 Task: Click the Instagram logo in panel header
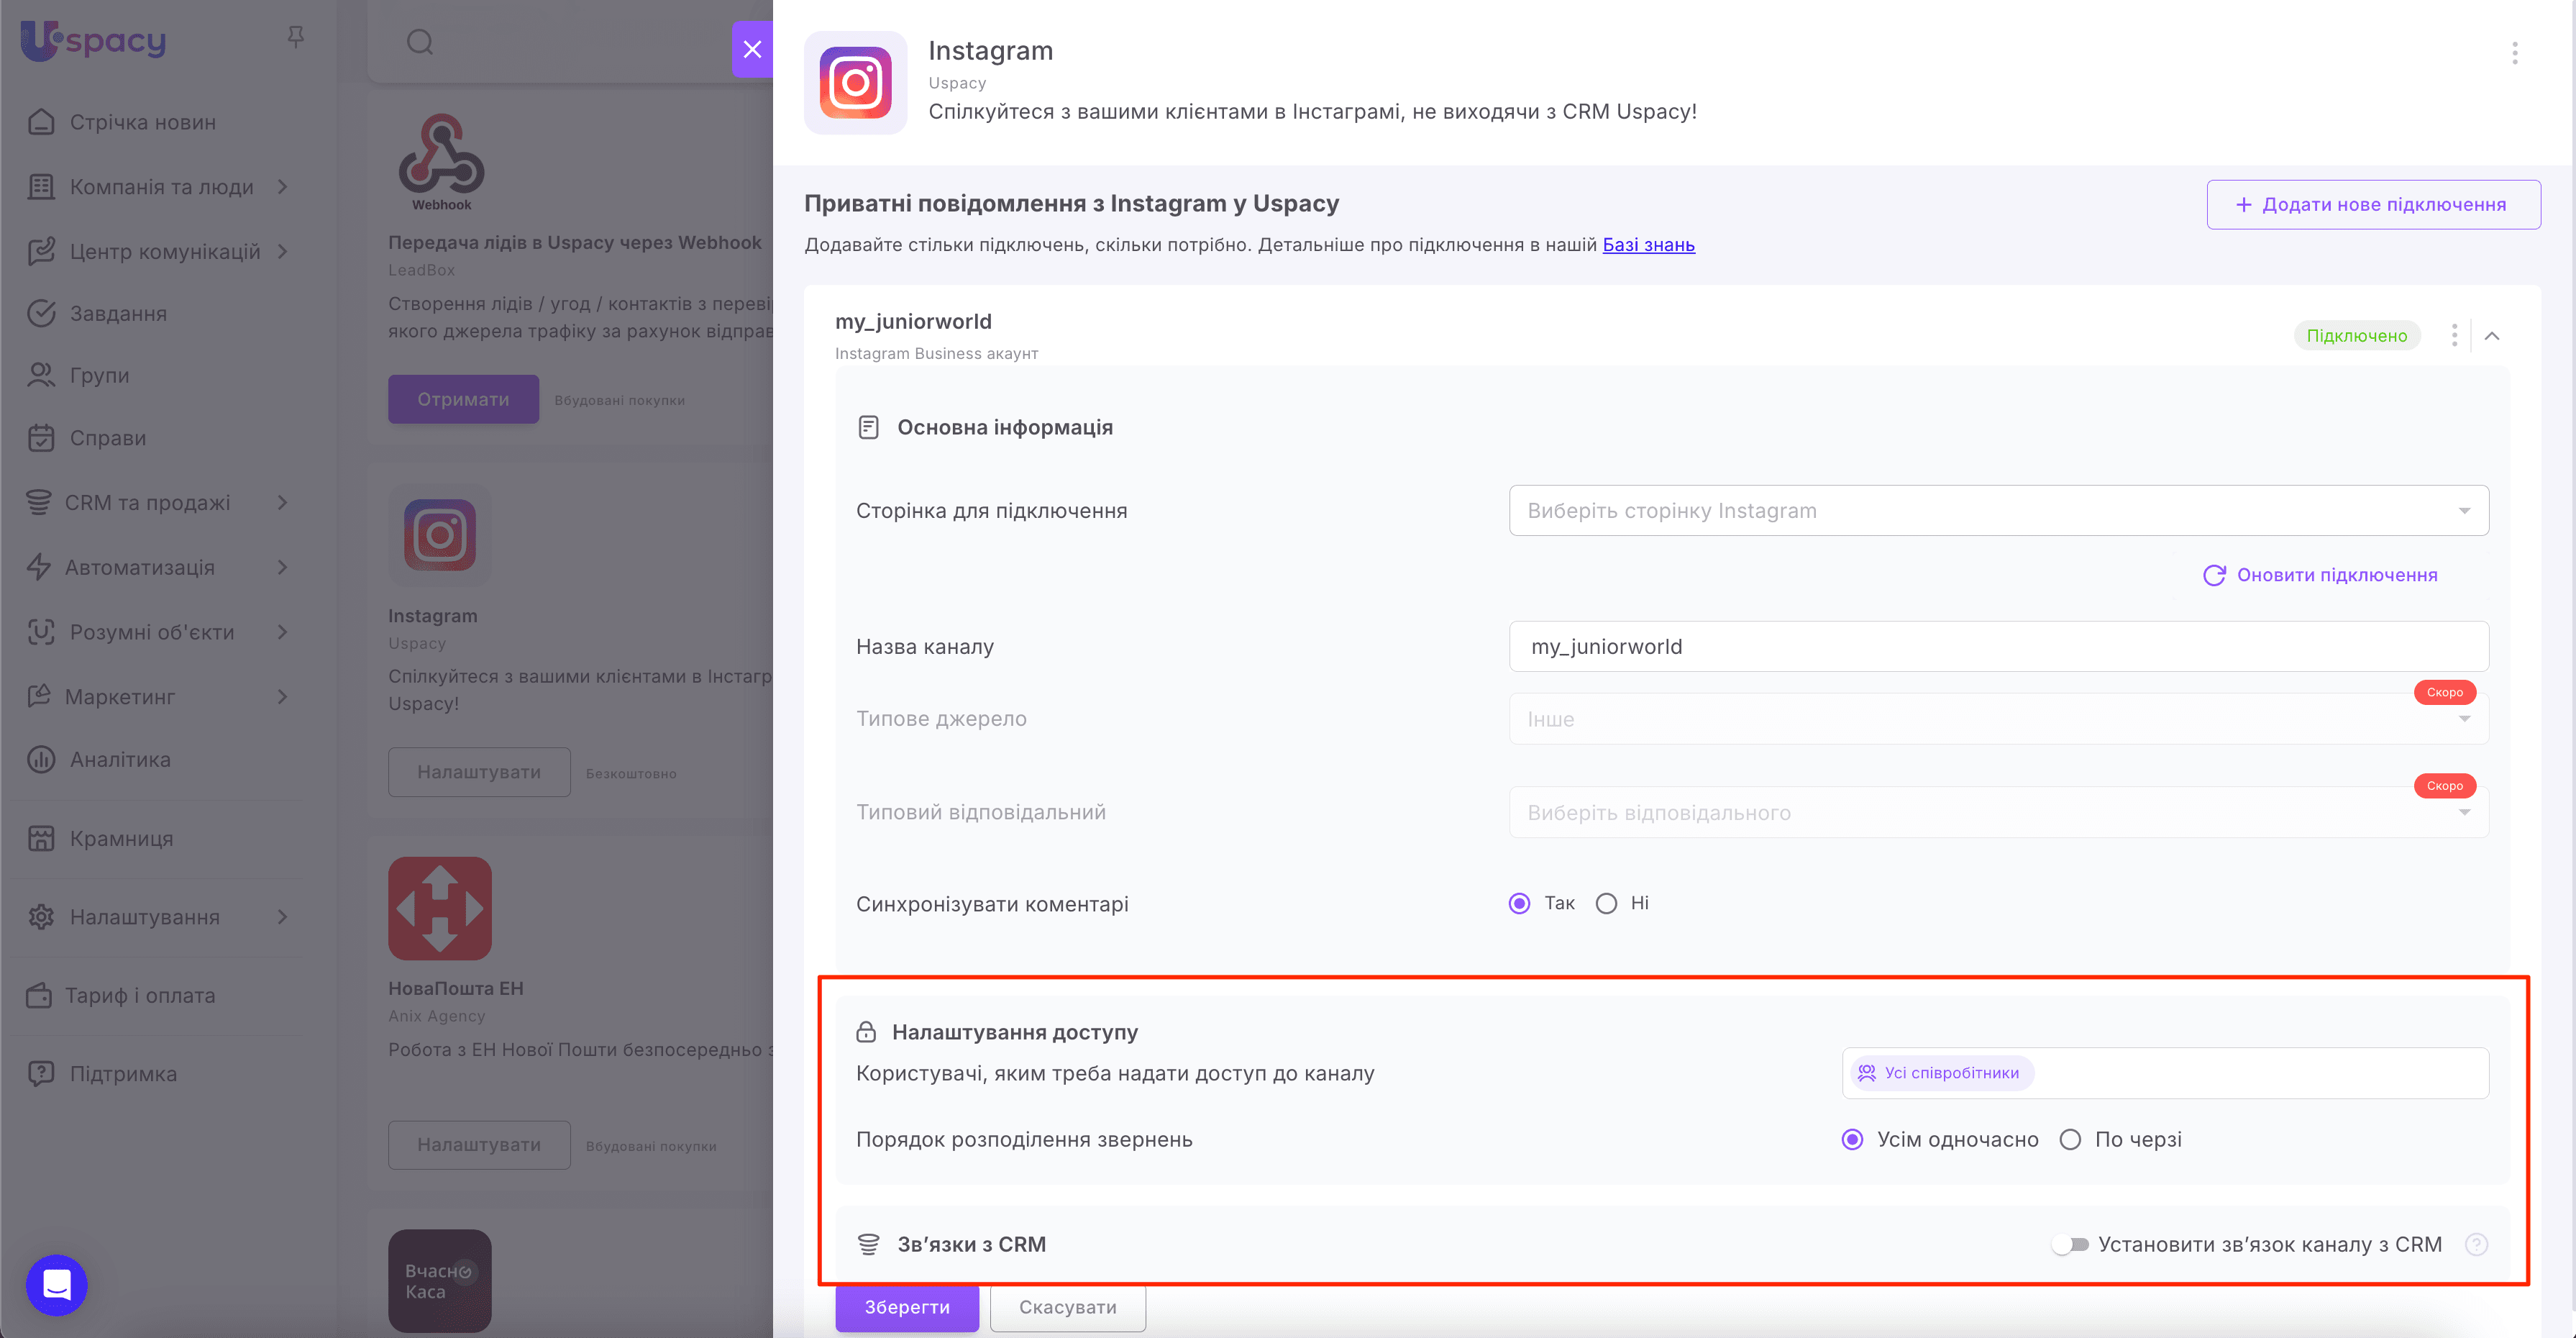(x=855, y=82)
